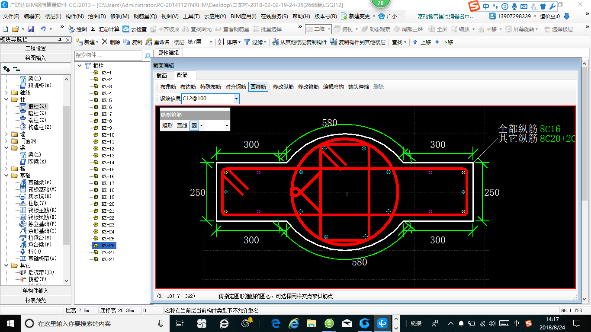This screenshot has height=332, width=591.
Task: Collapse the 基础 tree node
Action: [6, 176]
